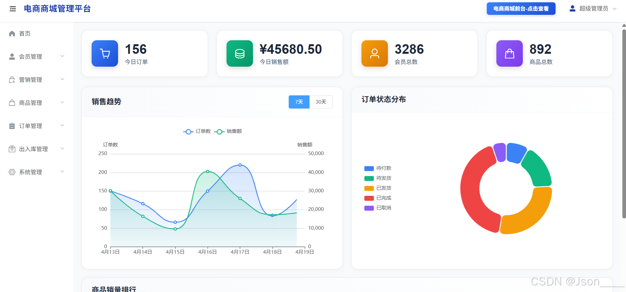626x292 pixels.
Task: Click the clipboard icon beside 订单管理
Action: [12, 126]
